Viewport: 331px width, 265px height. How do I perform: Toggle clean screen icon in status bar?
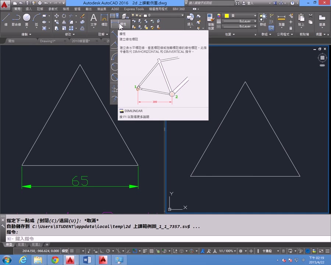(321, 251)
